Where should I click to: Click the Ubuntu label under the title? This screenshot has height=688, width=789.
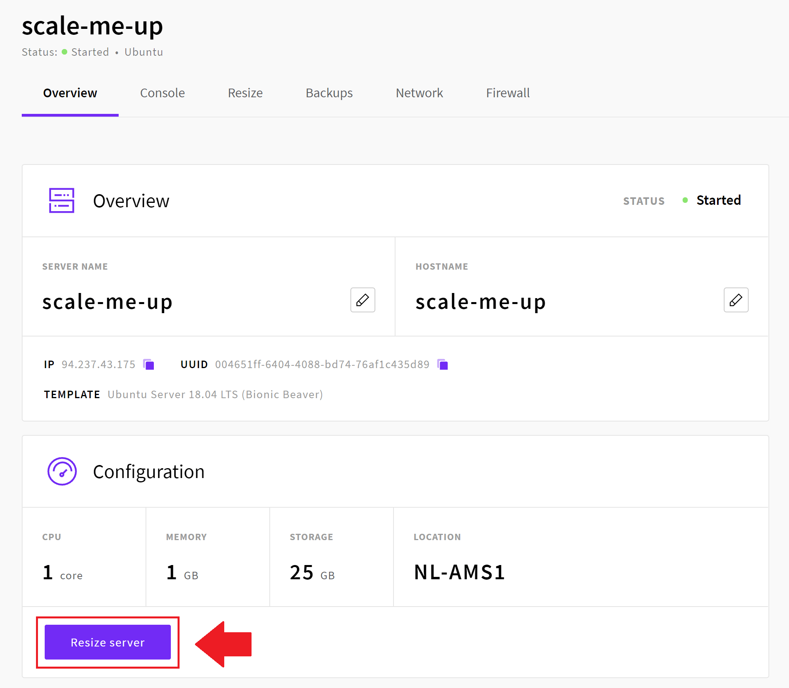pos(144,52)
